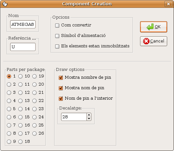Click the Nom field containing ATMEGA8

point(23,24)
